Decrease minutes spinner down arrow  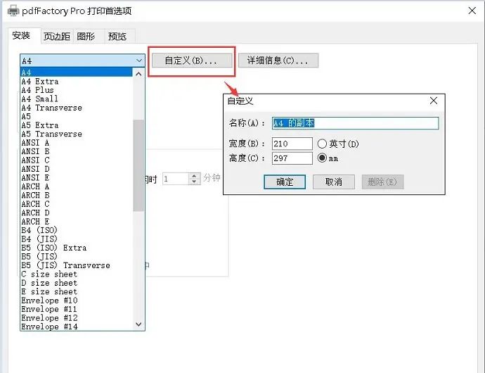pyautogui.click(x=194, y=182)
